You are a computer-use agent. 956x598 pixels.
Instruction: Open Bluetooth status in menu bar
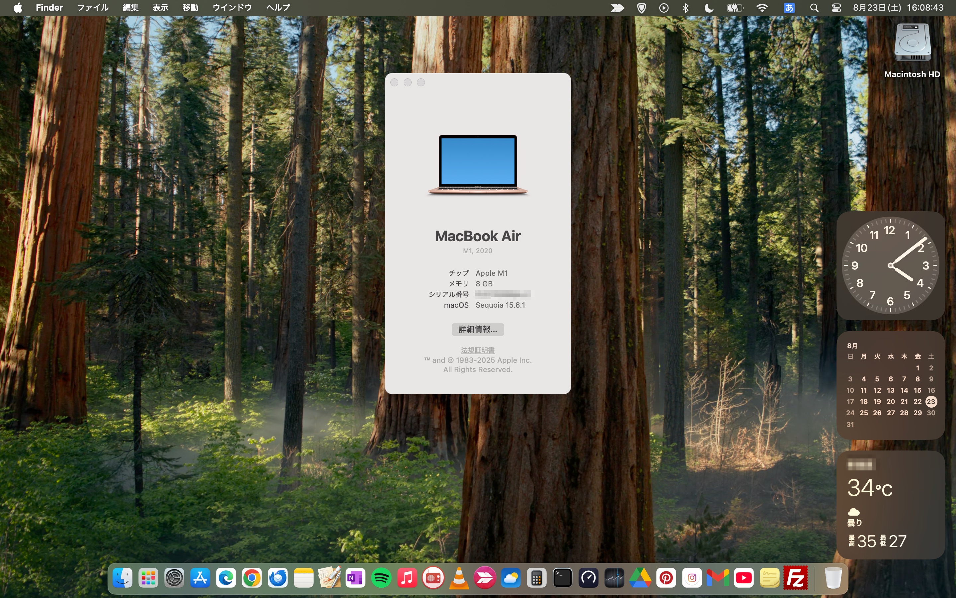coord(686,8)
